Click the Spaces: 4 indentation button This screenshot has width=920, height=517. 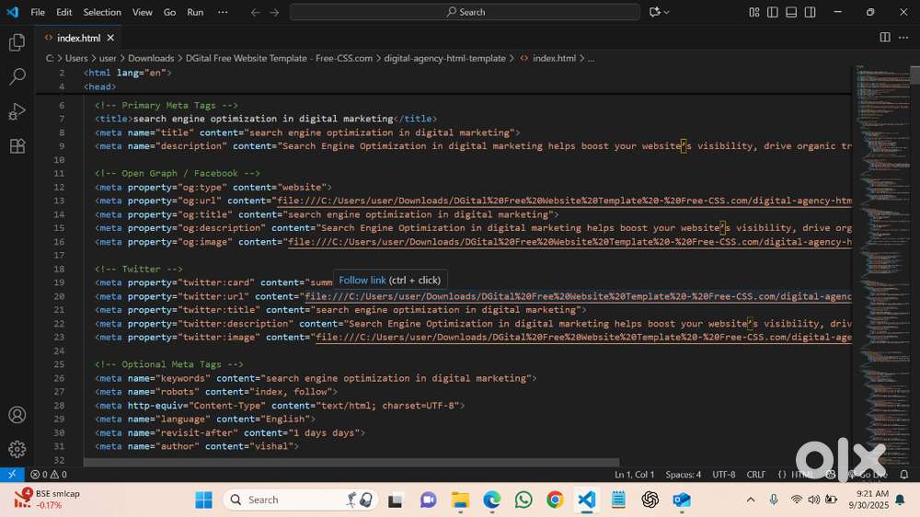[683, 475]
